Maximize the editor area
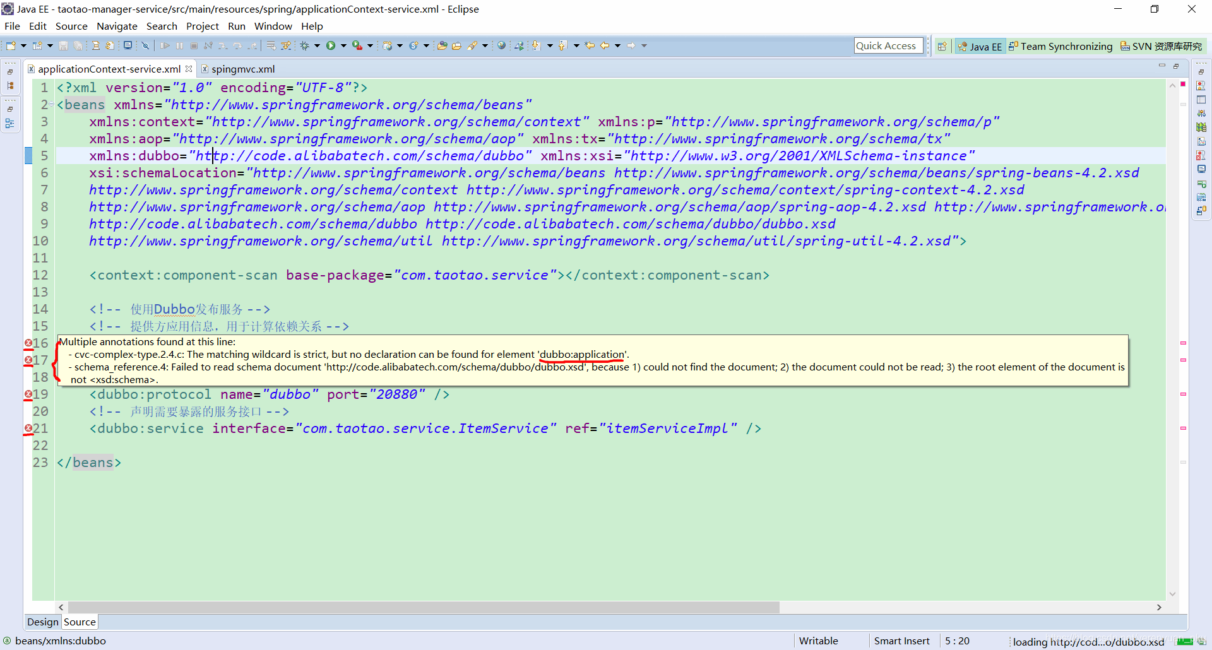This screenshot has height=650, width=1212. coord(1176,66)
